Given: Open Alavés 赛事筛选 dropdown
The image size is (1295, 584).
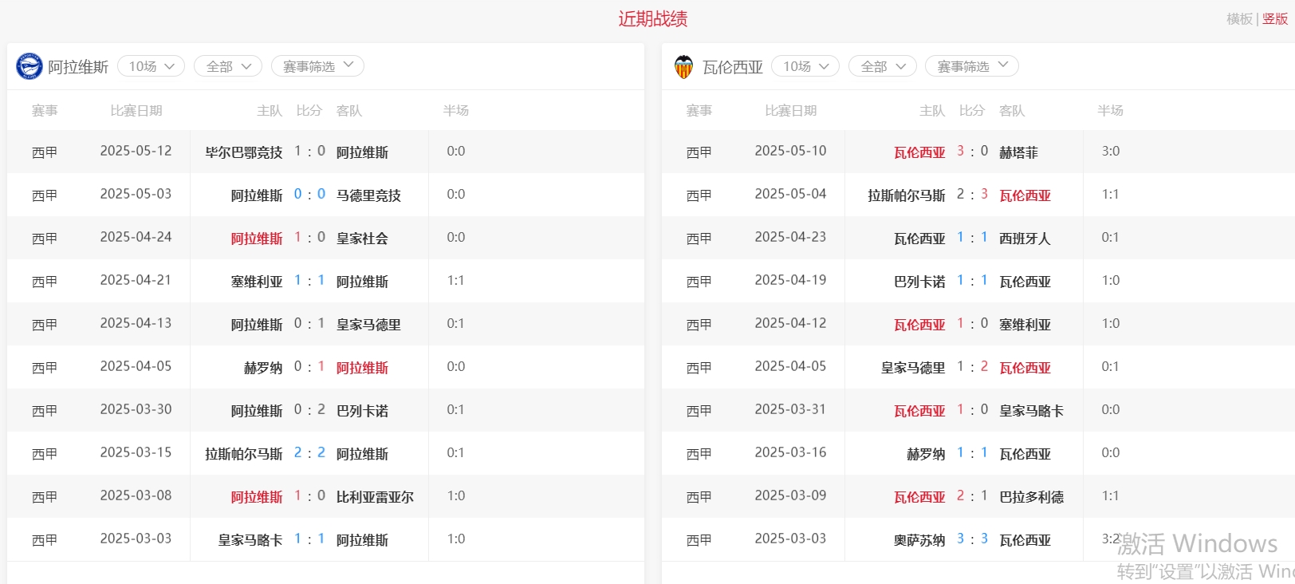Looking at the screenshot, I should coord(317,66).
